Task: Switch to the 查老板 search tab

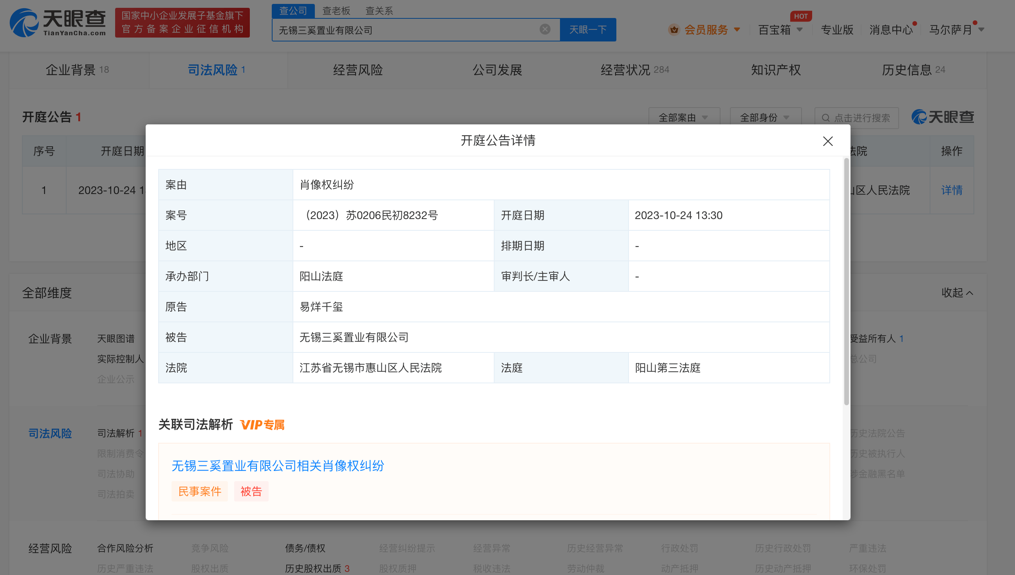Action: click(336, 11)
